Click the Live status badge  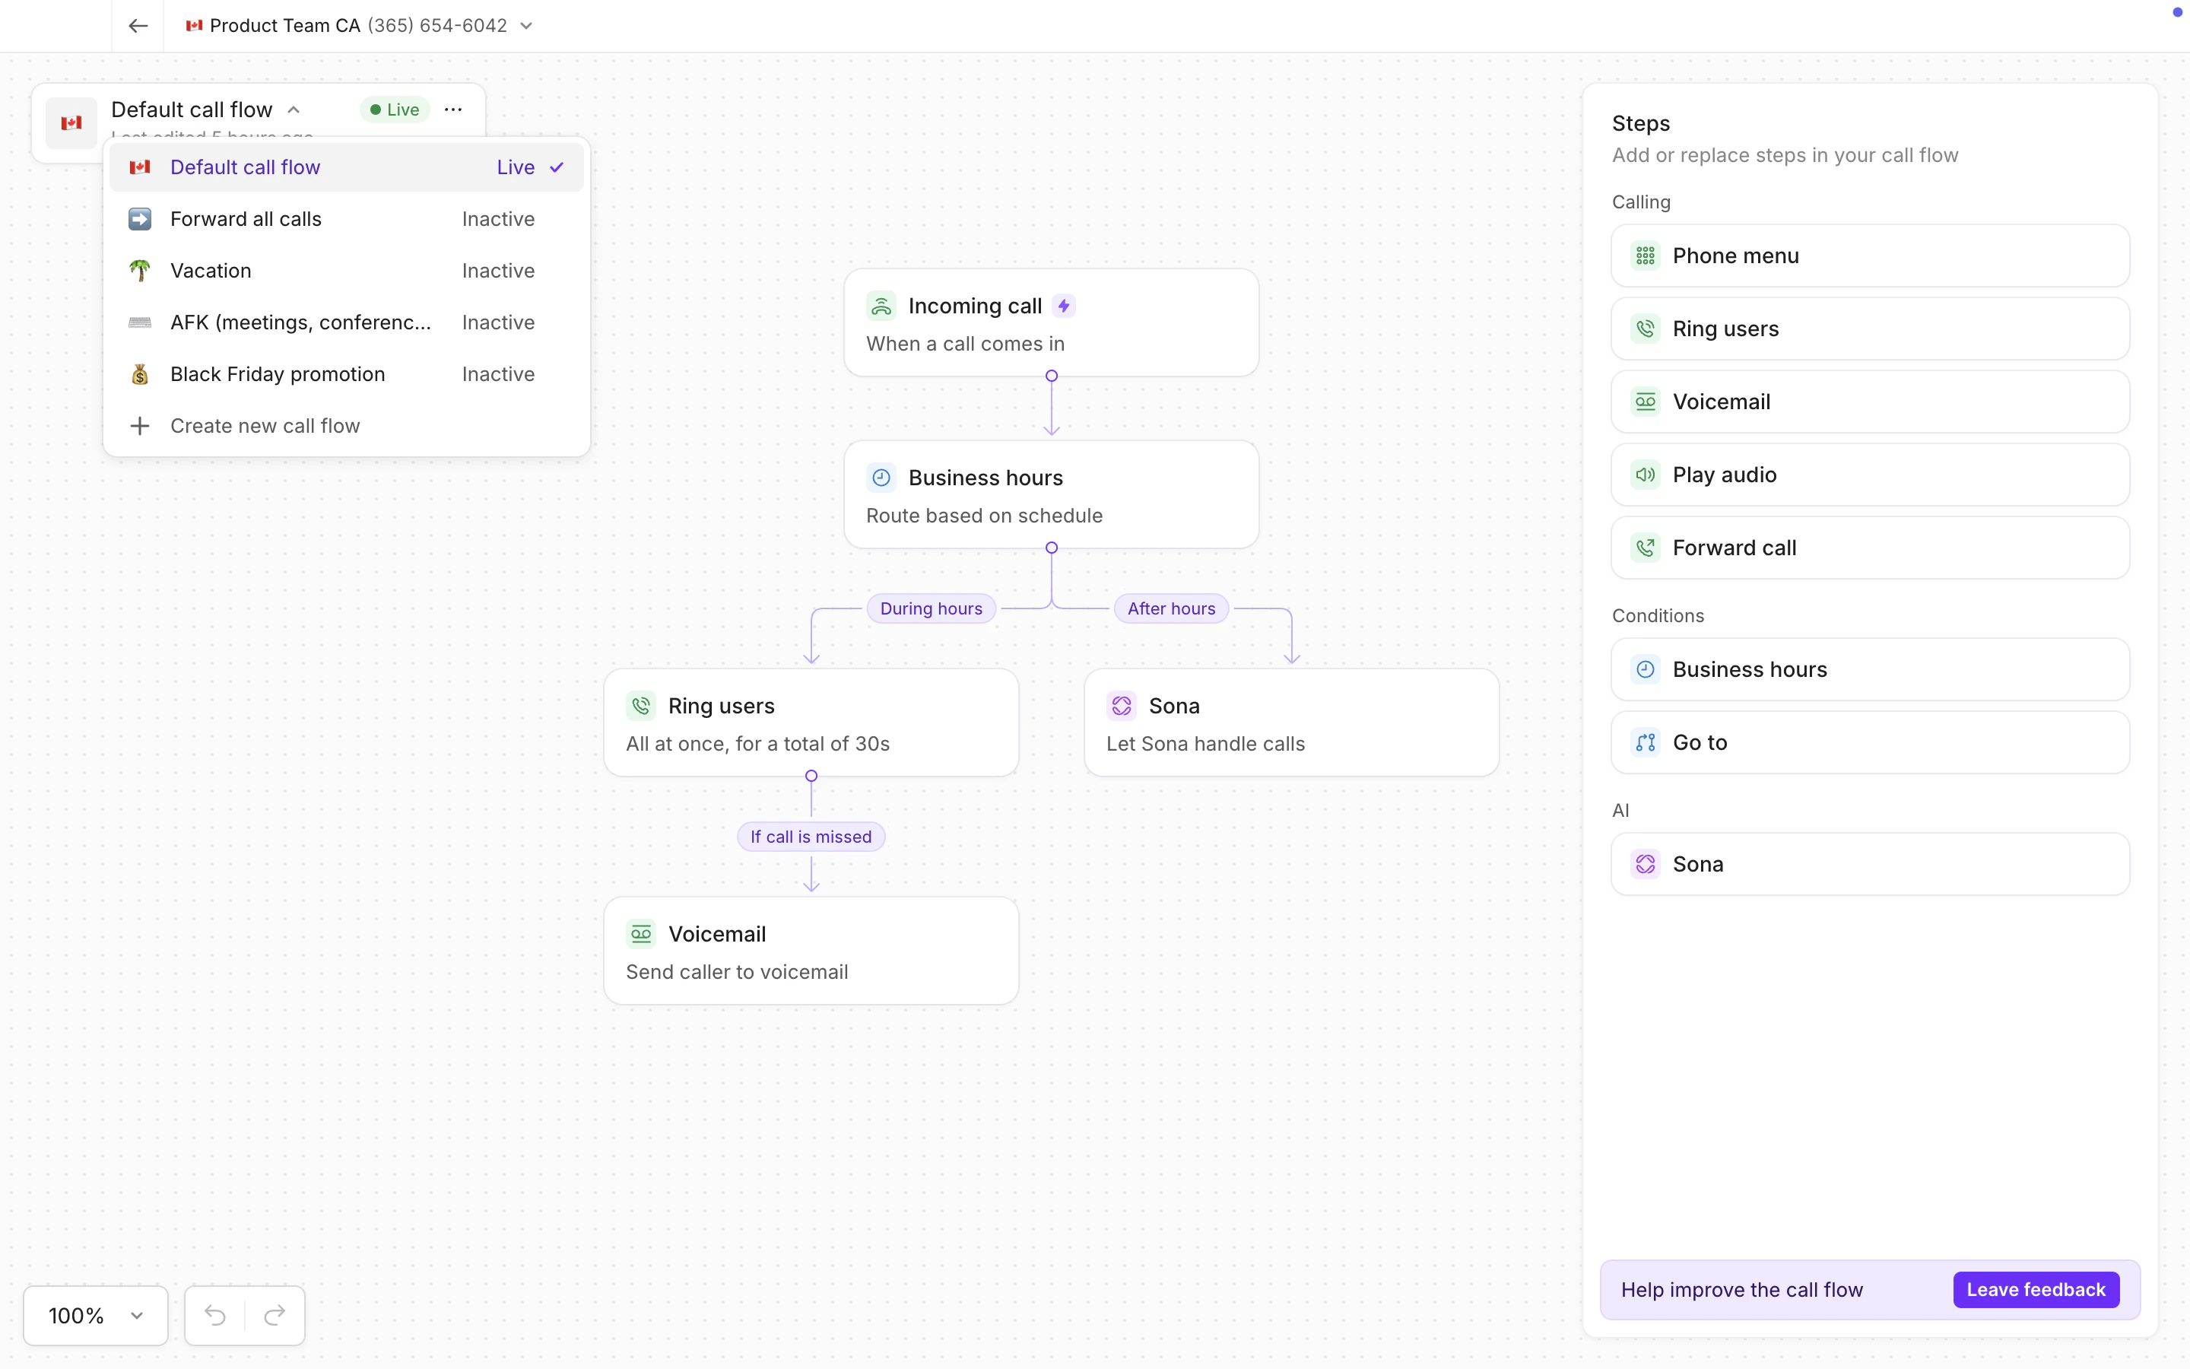(395, 110)
